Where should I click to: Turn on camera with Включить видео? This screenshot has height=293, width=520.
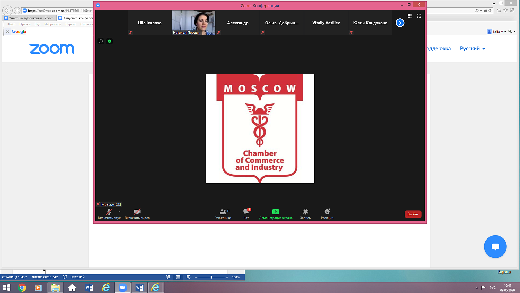(x=137, y=214)
